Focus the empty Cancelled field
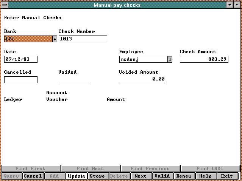 (x=21, y=80)
